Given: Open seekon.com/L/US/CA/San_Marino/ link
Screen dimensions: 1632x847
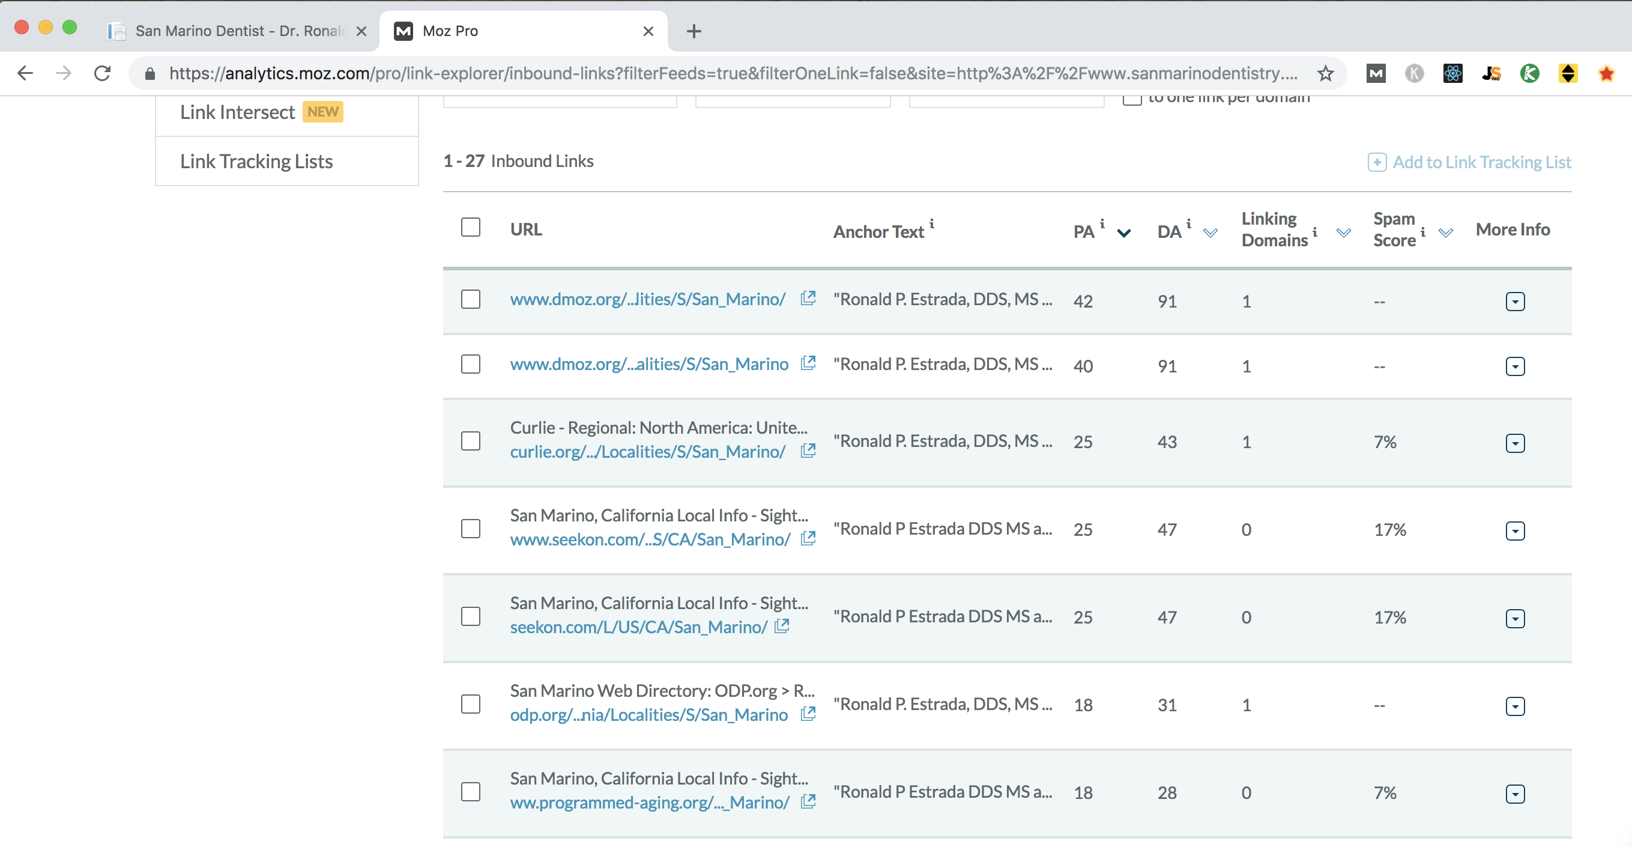Looking at the screenshot, I should [639, 627].
